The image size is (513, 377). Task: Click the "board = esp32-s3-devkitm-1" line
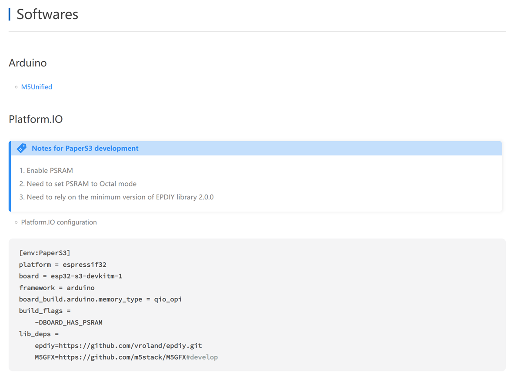click(x=70, y=276)
